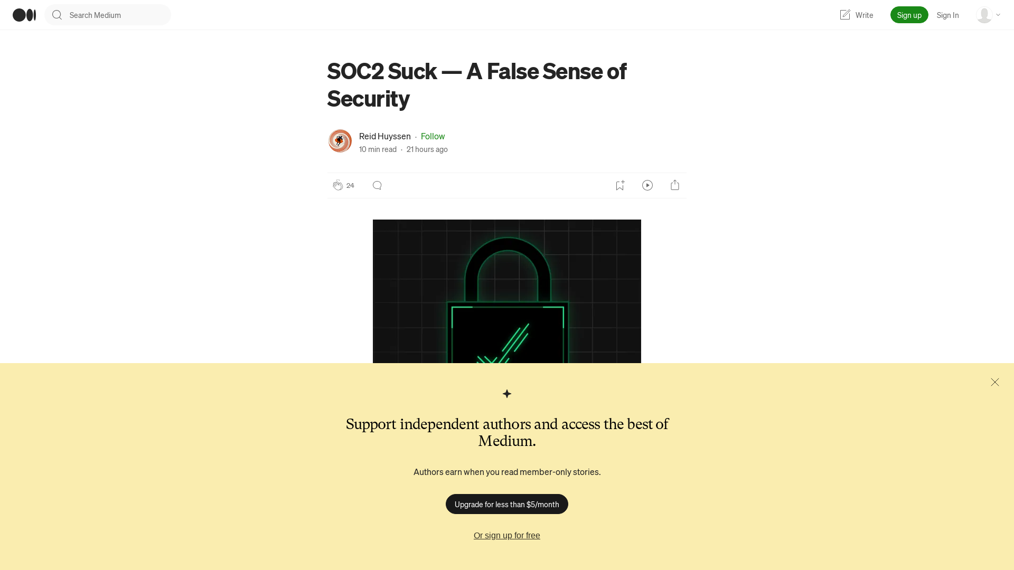Click the Or sign up for free link

pyautogui.click(x=507, y=535)
